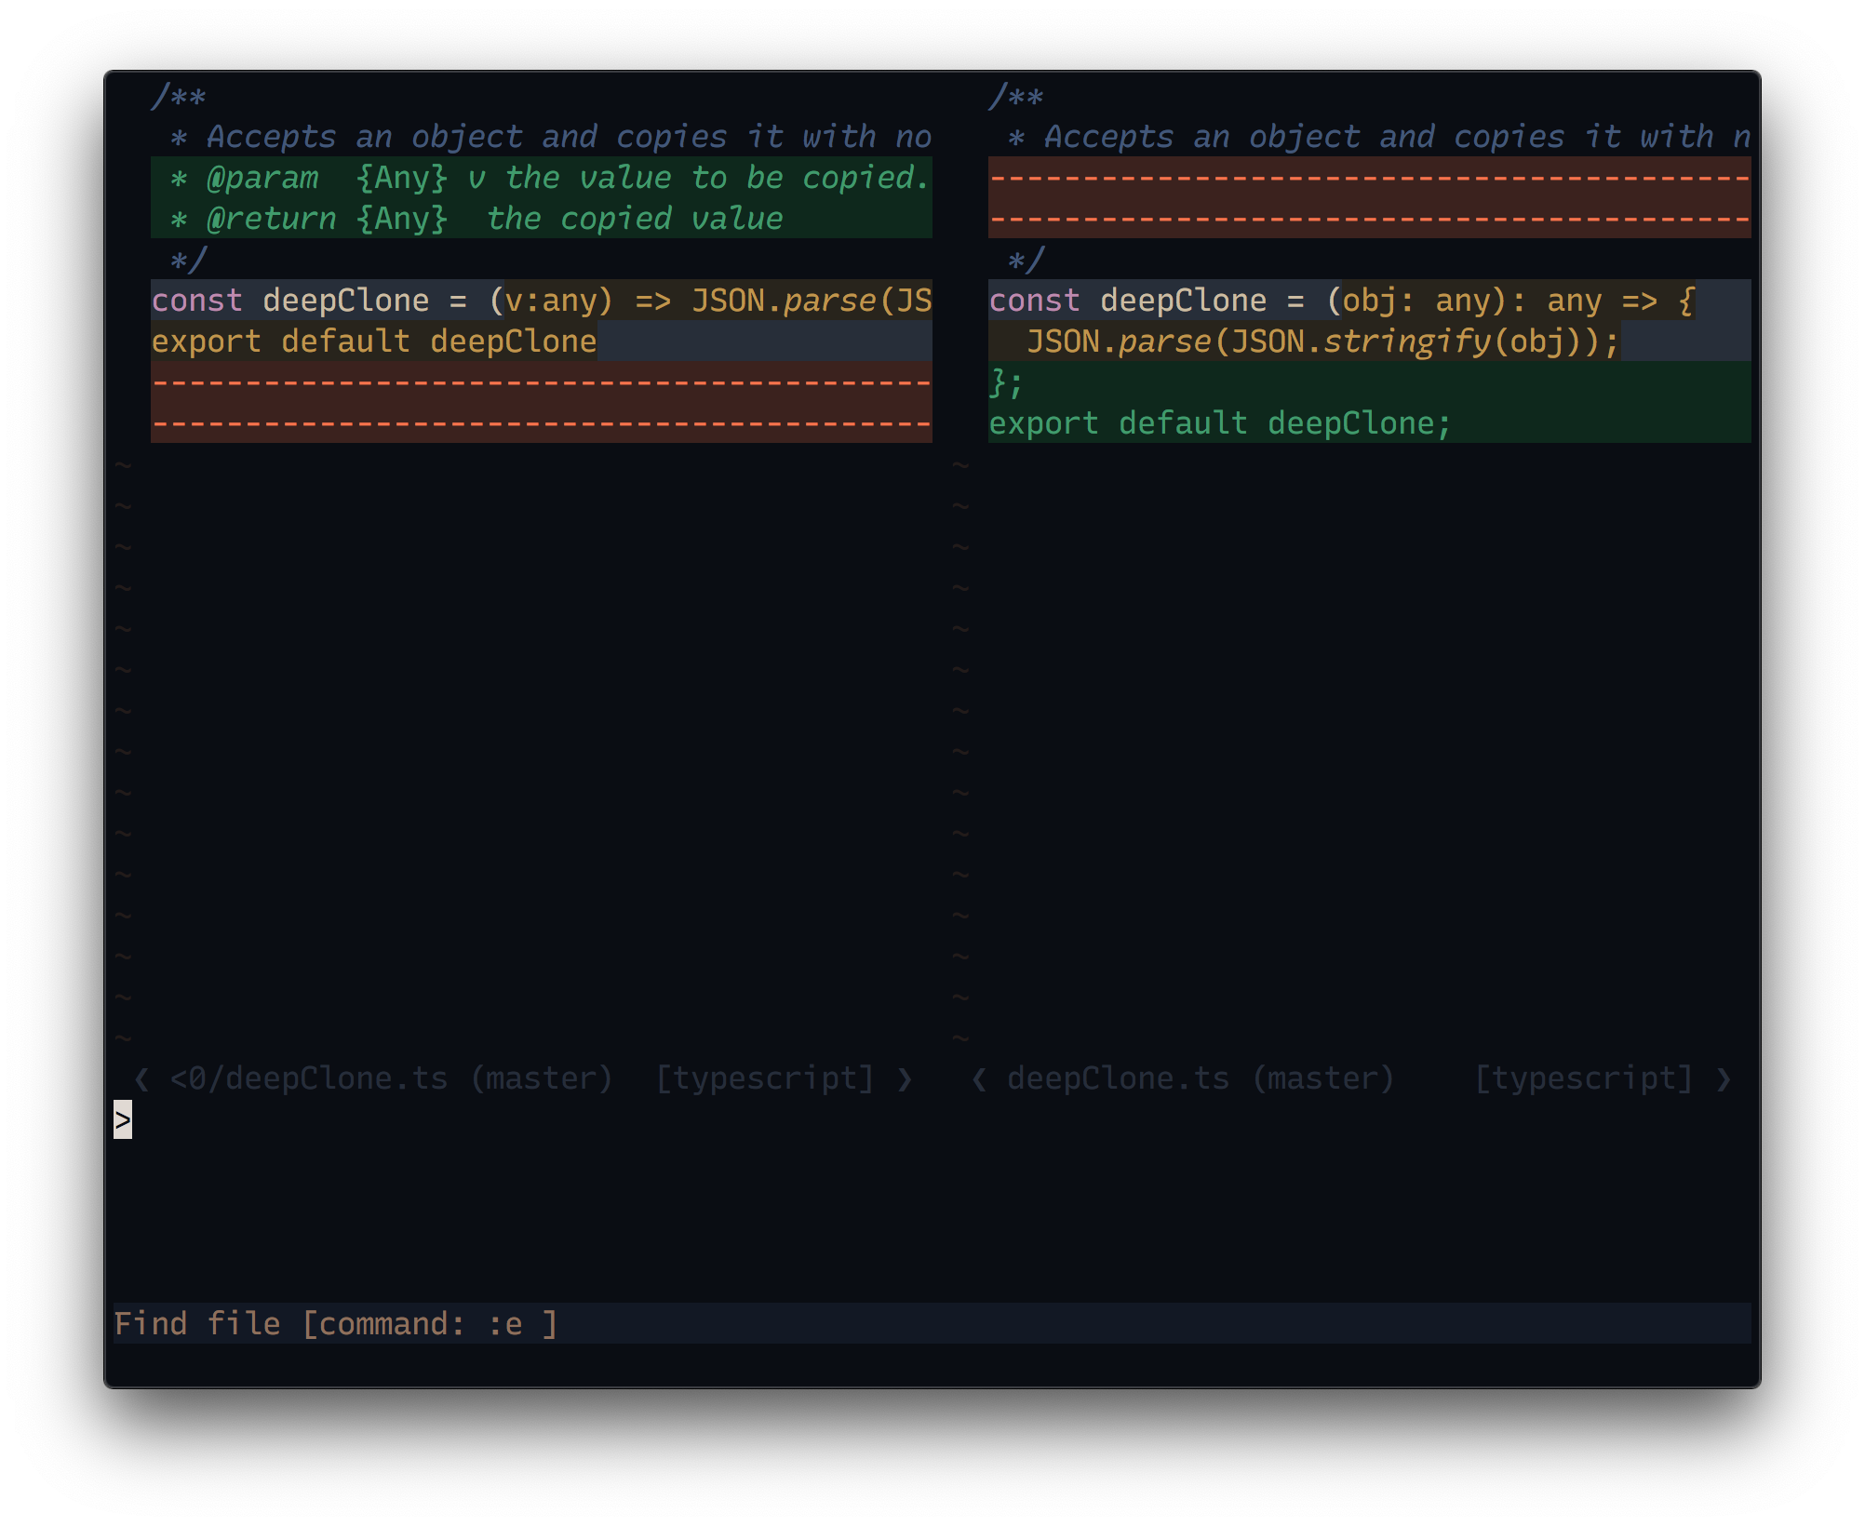Click left chevron of left pane statusline
This screenshot has height=1526, width=1865.
point(141,1079)
